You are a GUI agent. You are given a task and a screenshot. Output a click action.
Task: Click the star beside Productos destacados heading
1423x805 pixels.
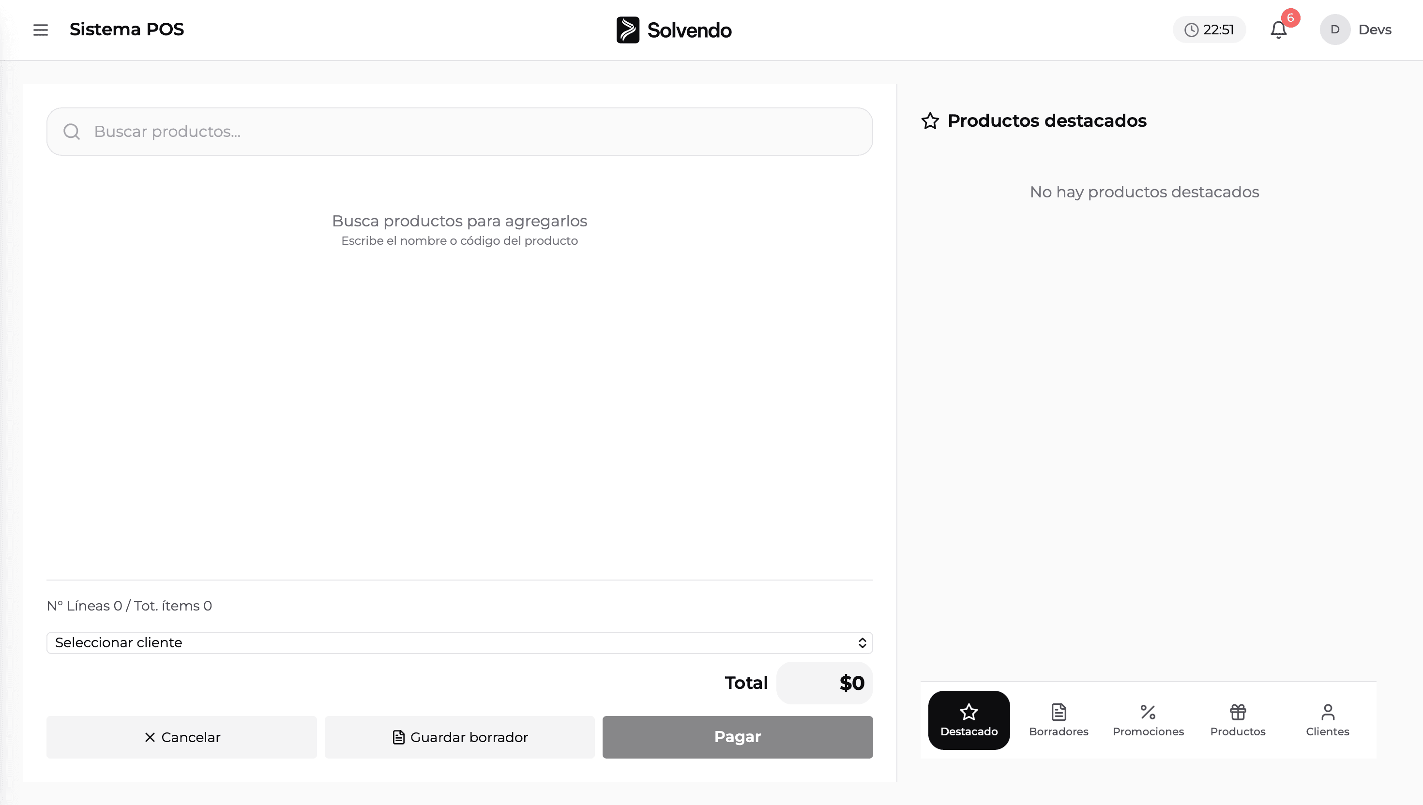tap(931, 120)
